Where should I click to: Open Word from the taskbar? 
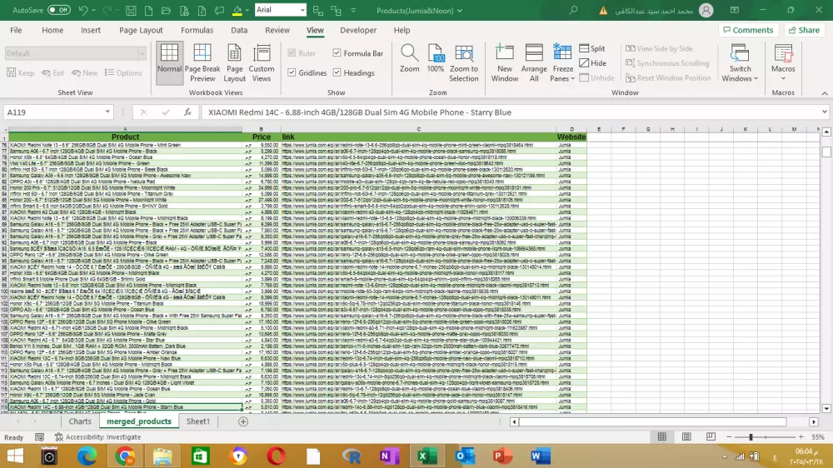click(x=541, y=456)
